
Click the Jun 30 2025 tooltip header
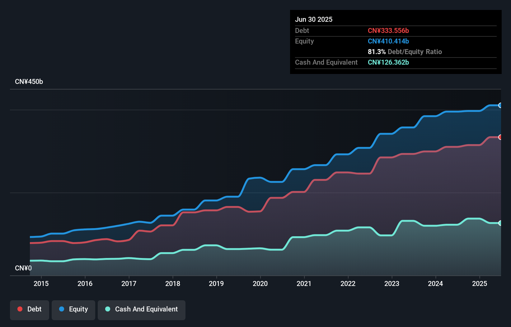coord(314,19)
